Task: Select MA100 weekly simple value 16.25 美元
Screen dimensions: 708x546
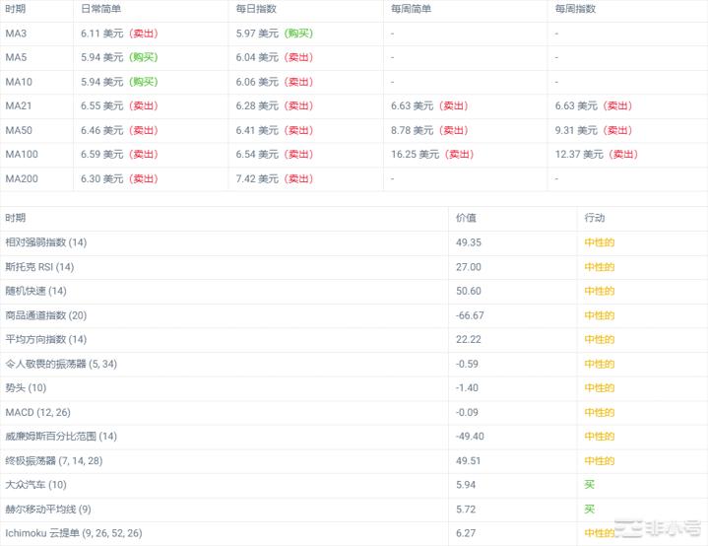Action: pos(415,154)
